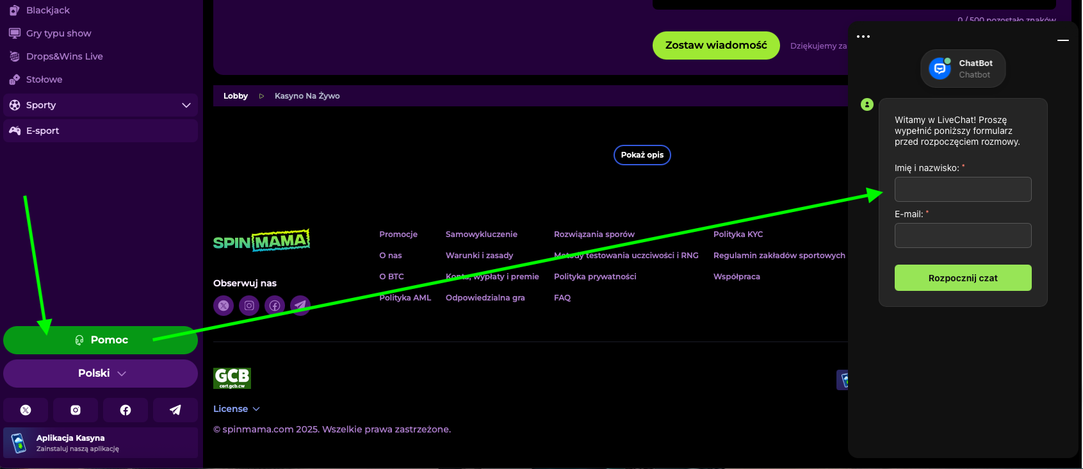Open the Telegram icon in sidebar

click(175, 410)
